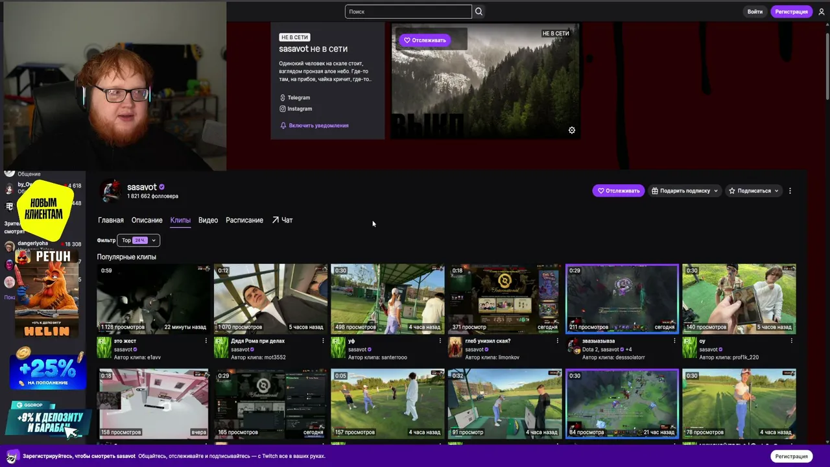Play the 0:30 clip with 78 просмотров
This screenshot has width=830, height=467.
click(x=739, y=404)
